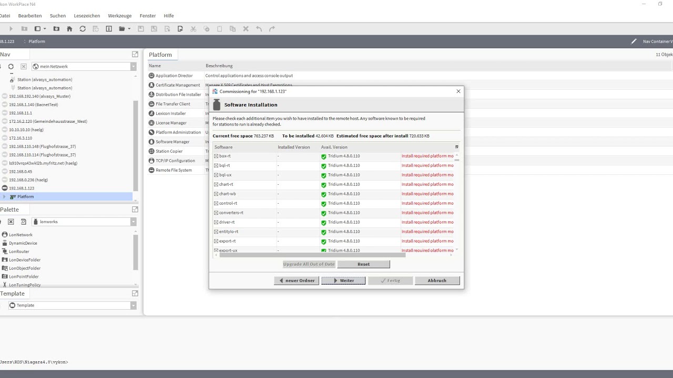Toggle the bql-rt checkbox
Image resolution: width=673 pixels, height=378 pixels.
(x=216, y=165)
